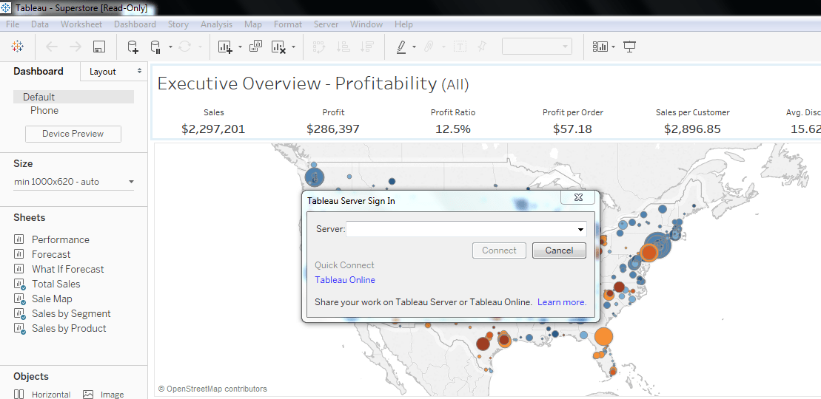Expand the Clear Sheet dropdown arrow
Screen dimensions: 821x399
(x=293, y=47)
